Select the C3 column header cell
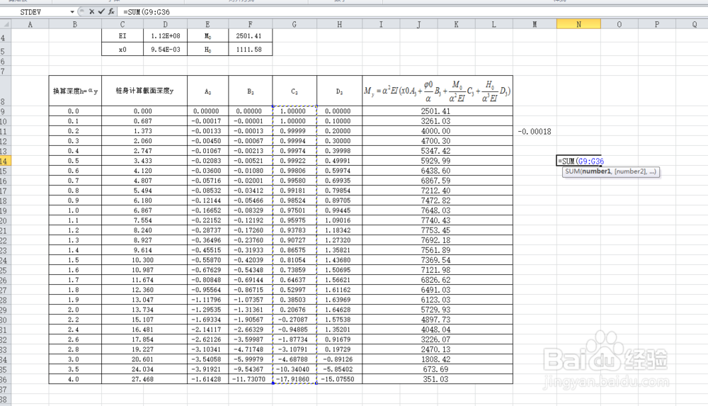Viewport: 708px width, 406px height. tap(295, 91)
